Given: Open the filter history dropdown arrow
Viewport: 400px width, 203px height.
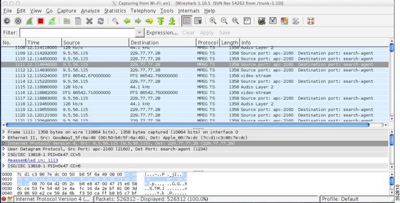Looking at the screenshot, I should pyautogui.click(x=140, y=33).
